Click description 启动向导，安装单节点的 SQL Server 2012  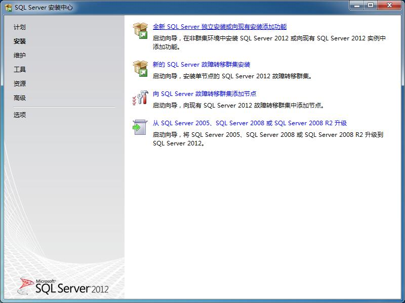point(233,76)
